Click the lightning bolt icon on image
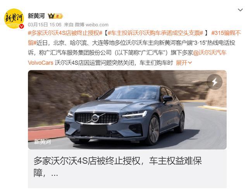248x192 pixels. click(214, 82)
